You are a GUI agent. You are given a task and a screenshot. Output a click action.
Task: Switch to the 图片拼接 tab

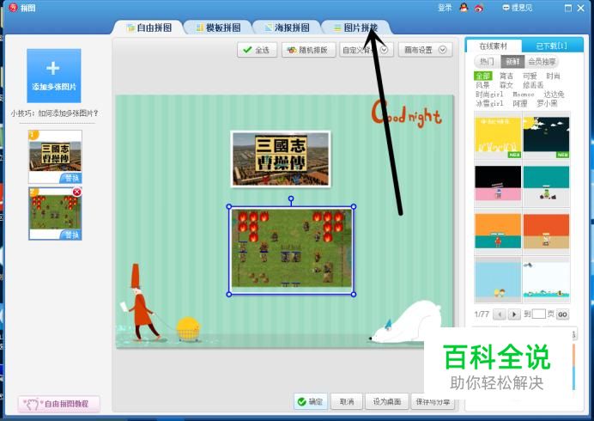(x=355, y=27)
